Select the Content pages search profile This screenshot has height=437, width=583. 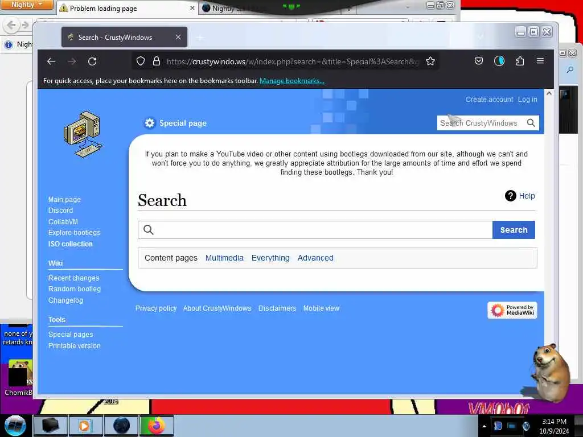click(x=171, y=258)
